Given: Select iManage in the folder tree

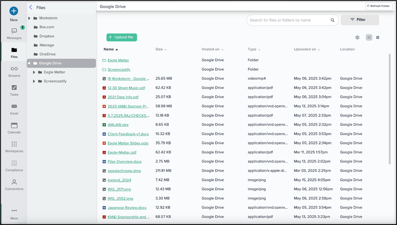Looking at the screenshot, I should click(47, 45).
